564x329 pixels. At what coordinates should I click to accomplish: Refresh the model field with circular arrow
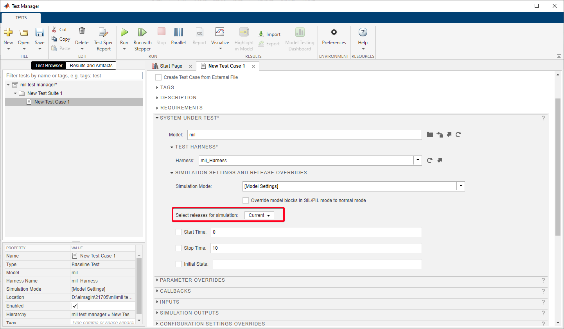click(458, 134)
